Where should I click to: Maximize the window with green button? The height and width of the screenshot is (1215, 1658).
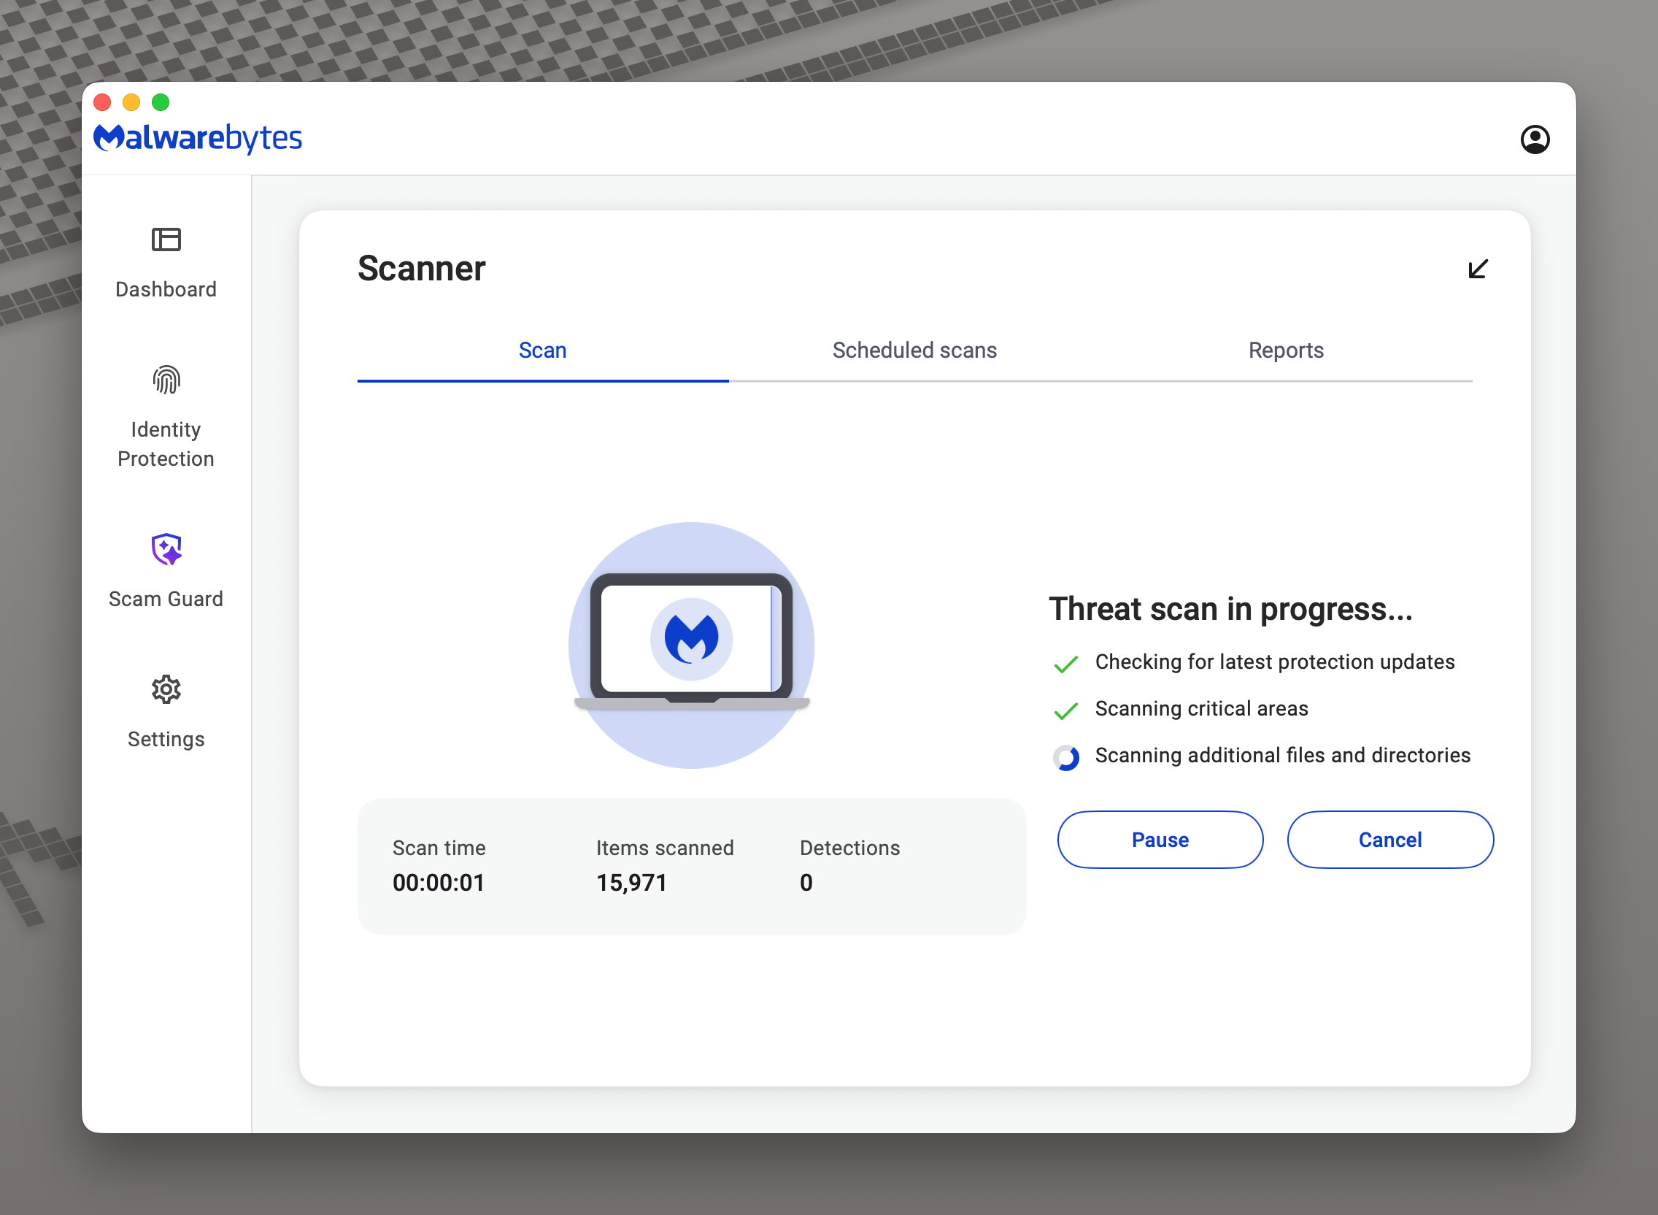point(161,102)
